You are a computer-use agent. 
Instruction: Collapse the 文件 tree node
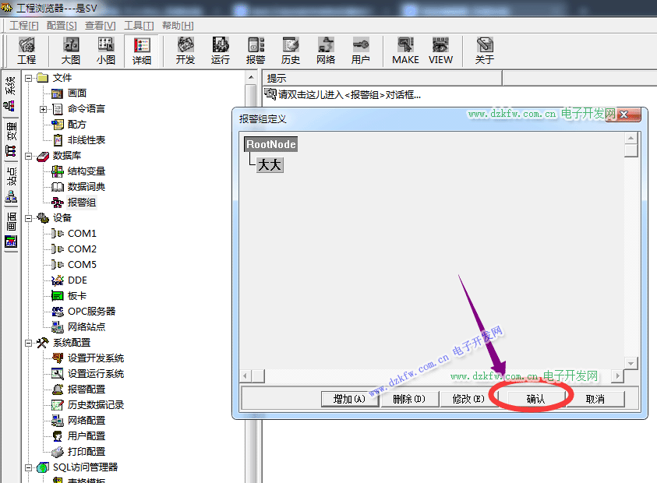[28, 78]
